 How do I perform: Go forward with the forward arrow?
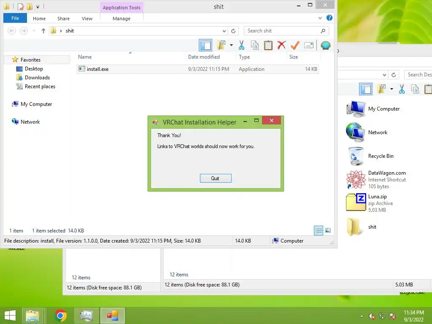pyautogui.click(x=24, y=31)
